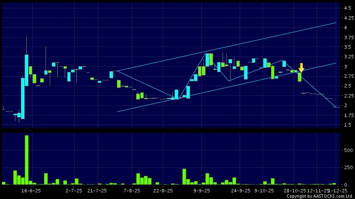The height and width of the screenshot is (199, 355).
Task: Click the yellow down arrow signal marker
Action: click(301, 67)
